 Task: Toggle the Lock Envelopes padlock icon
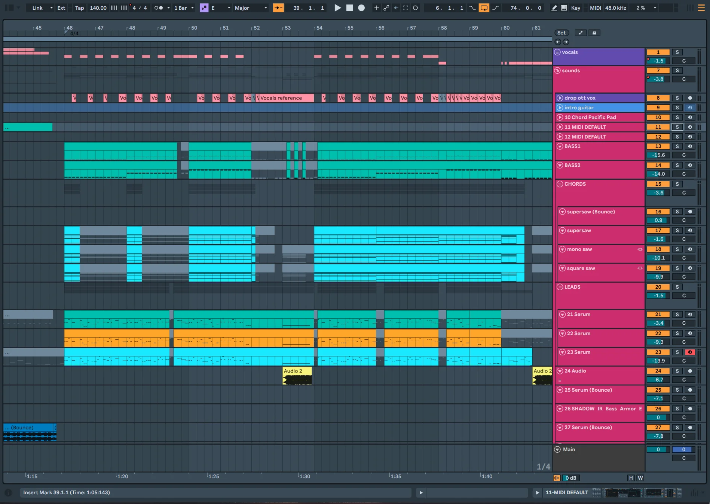point(594,33)
